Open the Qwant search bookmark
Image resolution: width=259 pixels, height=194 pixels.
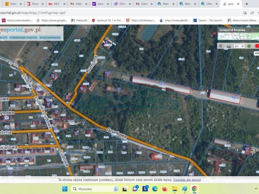208,20
